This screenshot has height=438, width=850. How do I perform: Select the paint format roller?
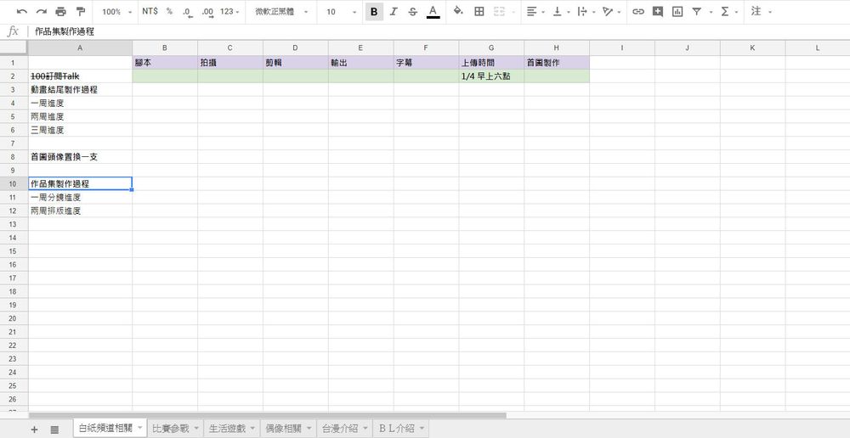(81, 12)
